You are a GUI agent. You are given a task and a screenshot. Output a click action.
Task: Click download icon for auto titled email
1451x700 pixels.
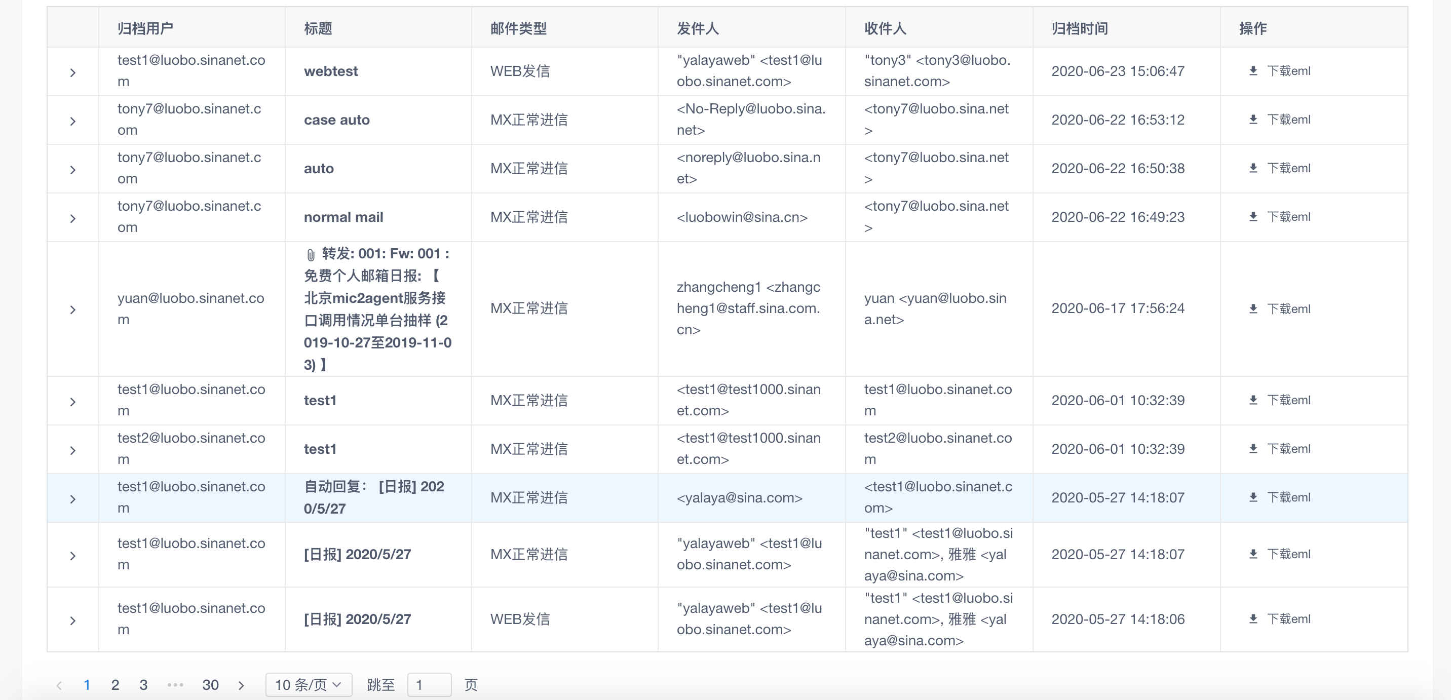pos(1253,168)
